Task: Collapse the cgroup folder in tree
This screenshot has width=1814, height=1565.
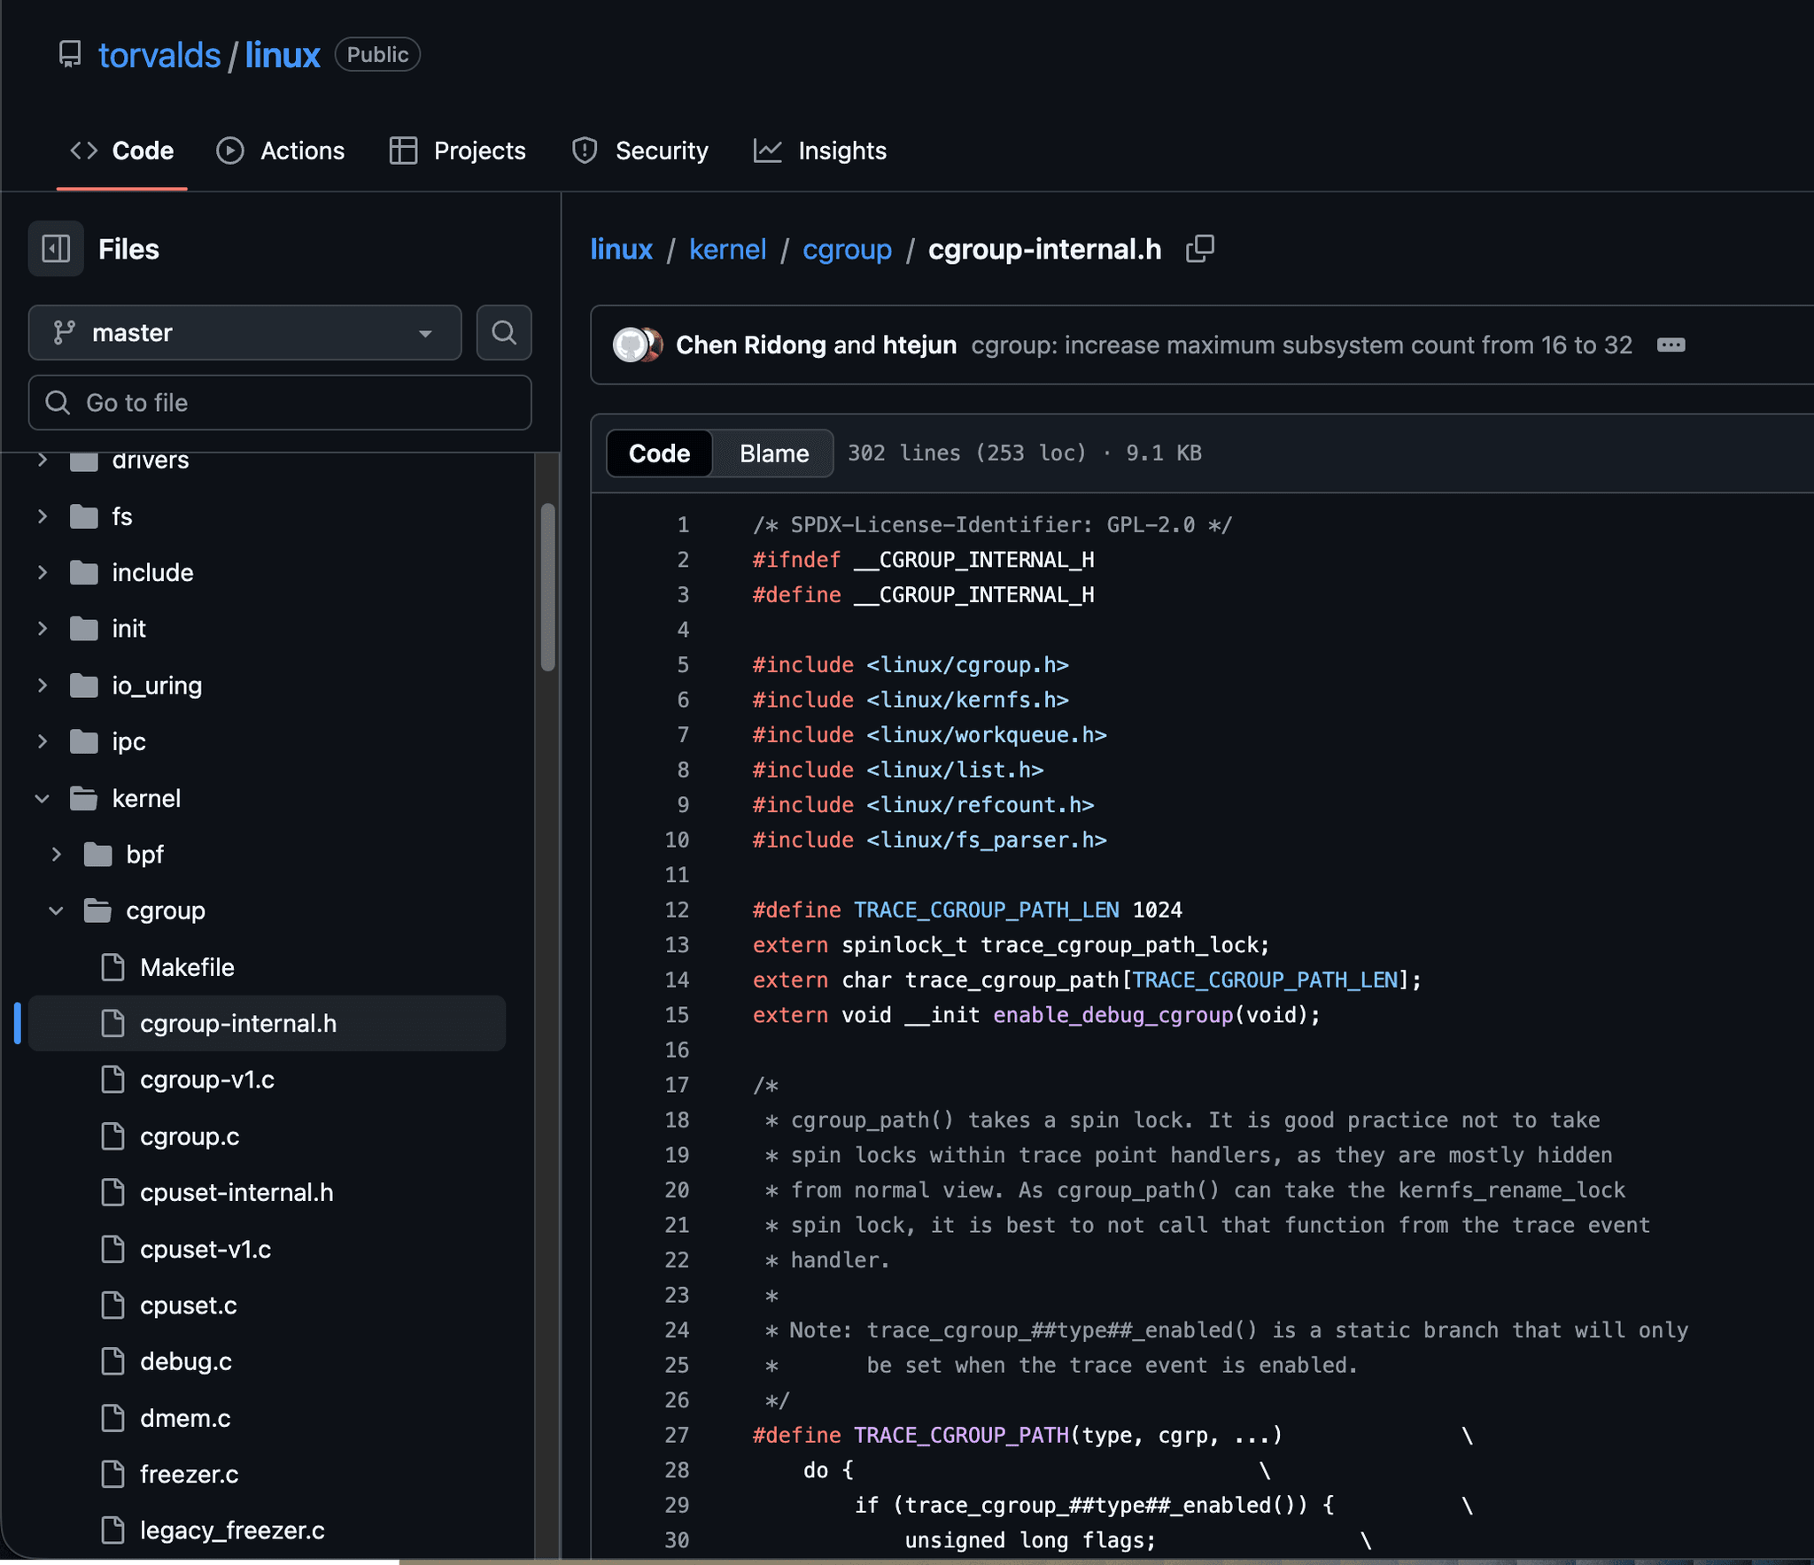Action: click(56, 910)
